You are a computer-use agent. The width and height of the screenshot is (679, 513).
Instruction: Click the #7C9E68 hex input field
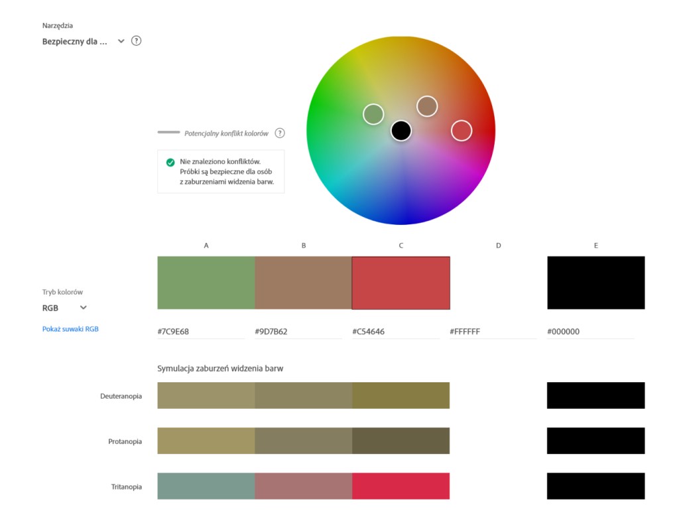tap(201, 331)
